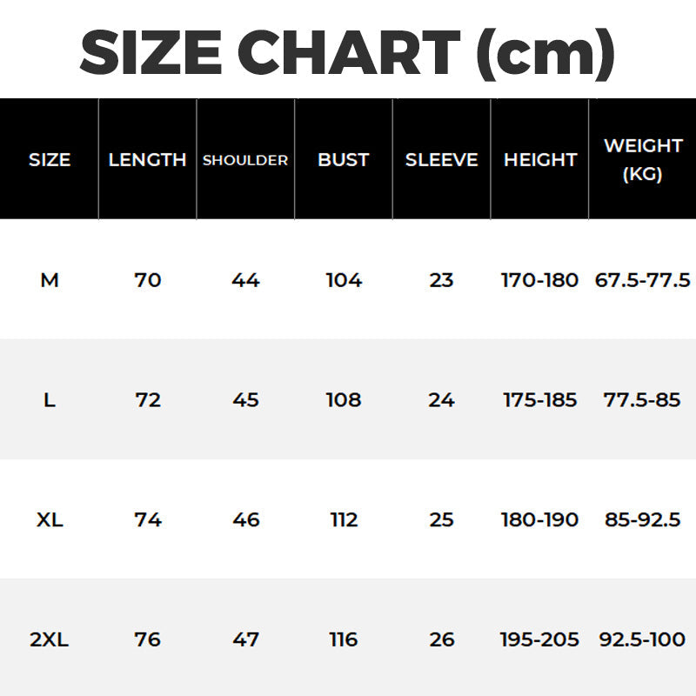Click the WEIGHT (KG) column header

[643, 159]
